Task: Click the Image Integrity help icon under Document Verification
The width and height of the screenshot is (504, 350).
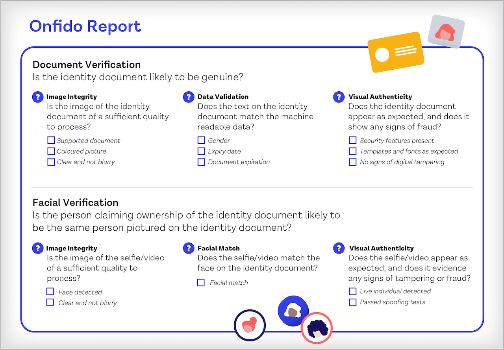Action: tap(37, 96)
